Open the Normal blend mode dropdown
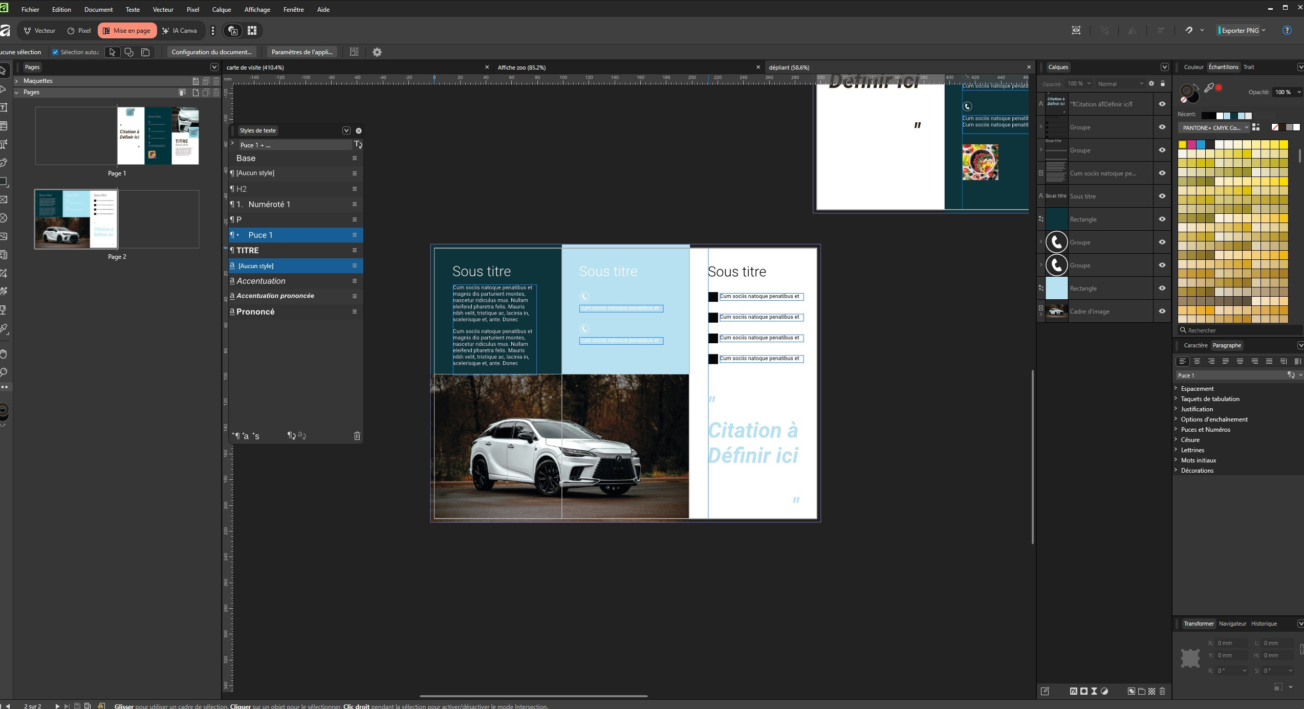Image resolution: width=1304 pixels, height=709 pixels. point(1120,84)
